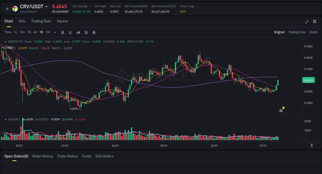Open the chart announcement note icon

coord(281,110)
